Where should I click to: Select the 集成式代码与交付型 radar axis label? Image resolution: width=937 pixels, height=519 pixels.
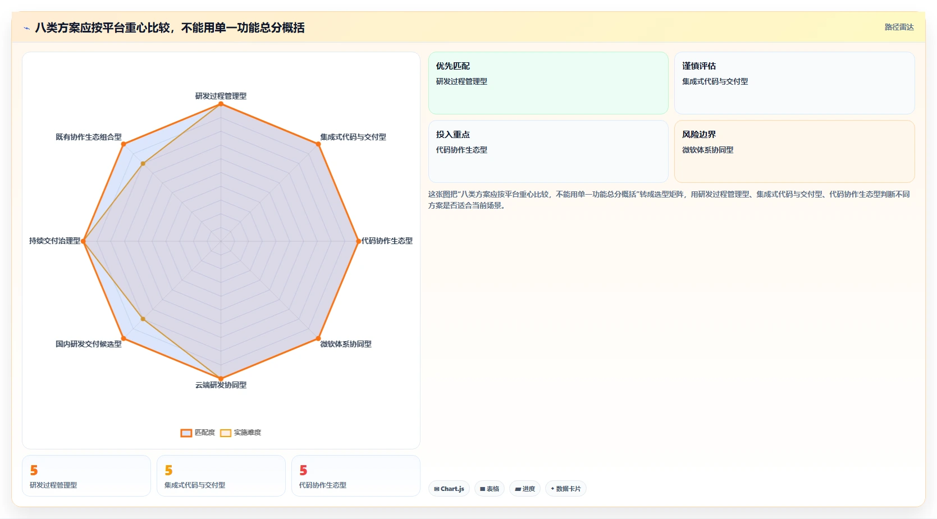[353, 137]
